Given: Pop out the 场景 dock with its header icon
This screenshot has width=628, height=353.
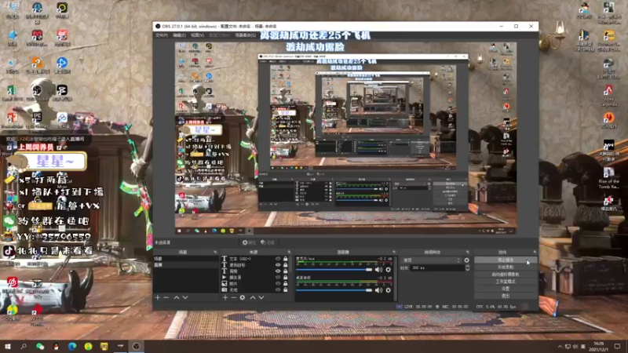Looking at the screenshot, I should tap(215, 252).
